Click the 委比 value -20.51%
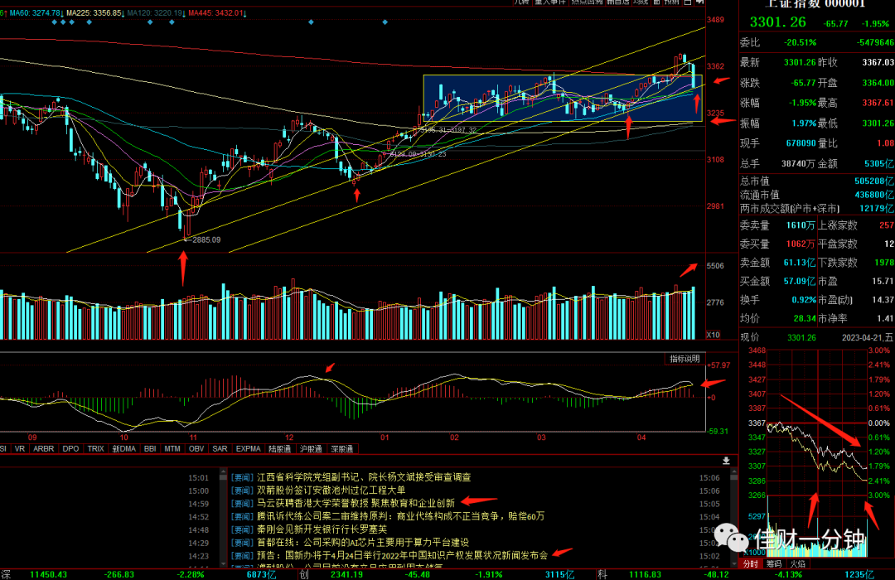Image resolution: width=895 pixels, height=580 pixels. 800,42
